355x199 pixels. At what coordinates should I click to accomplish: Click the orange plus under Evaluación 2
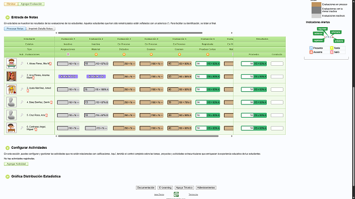click(96, 54)
